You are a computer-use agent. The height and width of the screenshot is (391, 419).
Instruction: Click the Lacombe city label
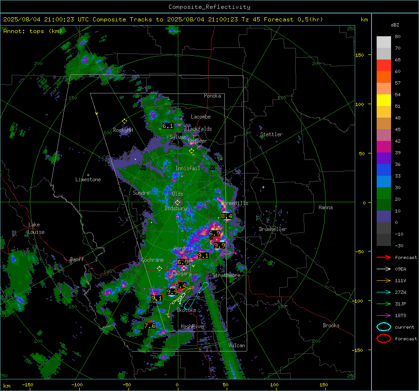pos(201,117)
